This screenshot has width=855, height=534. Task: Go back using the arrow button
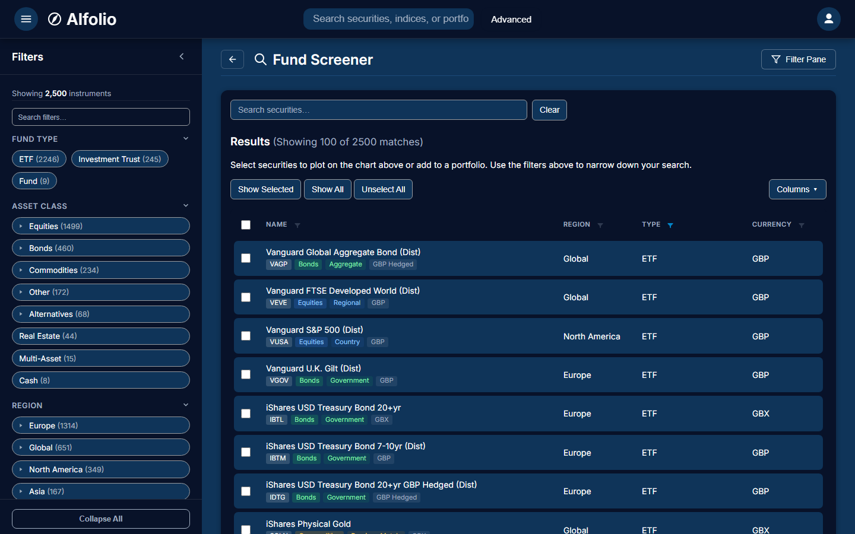click(232, 59)
